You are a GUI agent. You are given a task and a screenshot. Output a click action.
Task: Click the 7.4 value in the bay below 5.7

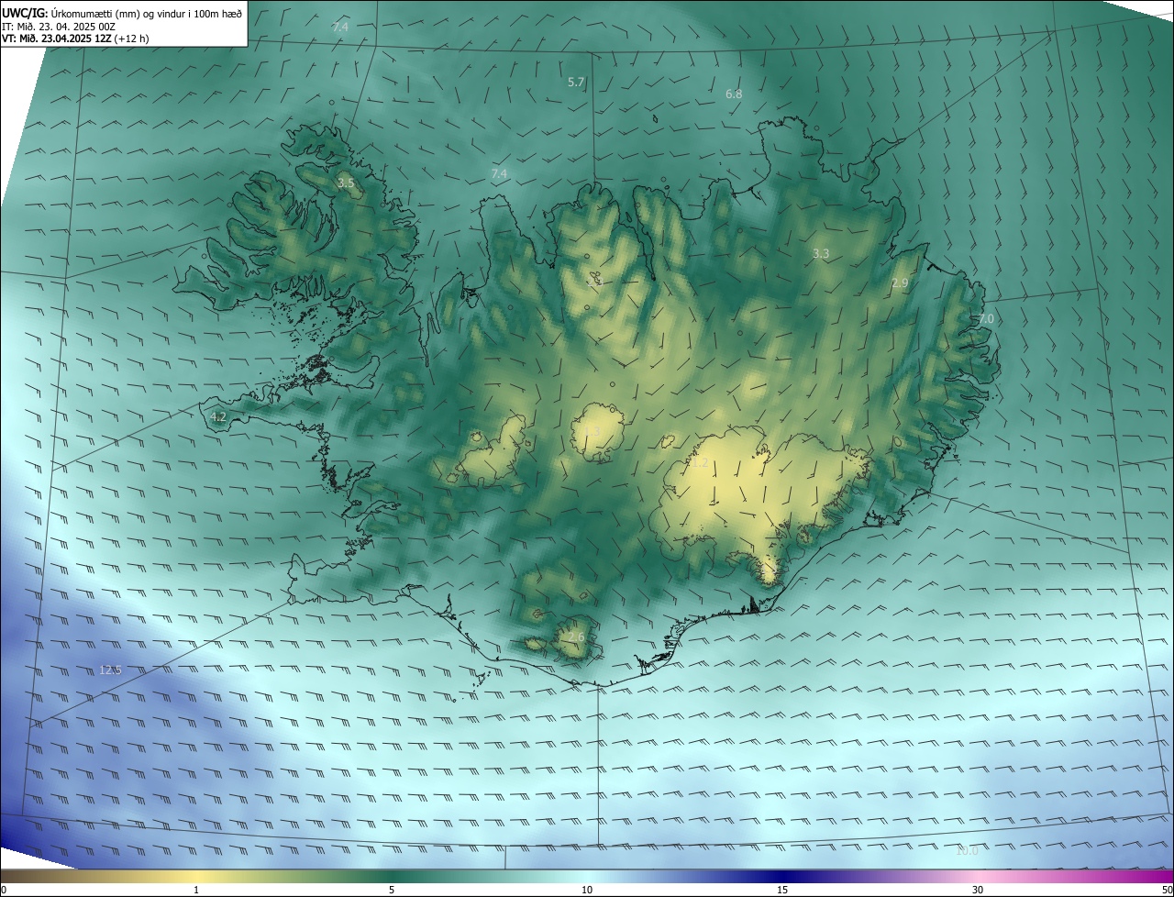click(499, 174)
